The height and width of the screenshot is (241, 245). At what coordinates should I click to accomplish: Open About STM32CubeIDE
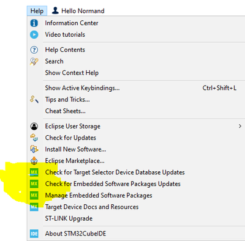[75, 234]
